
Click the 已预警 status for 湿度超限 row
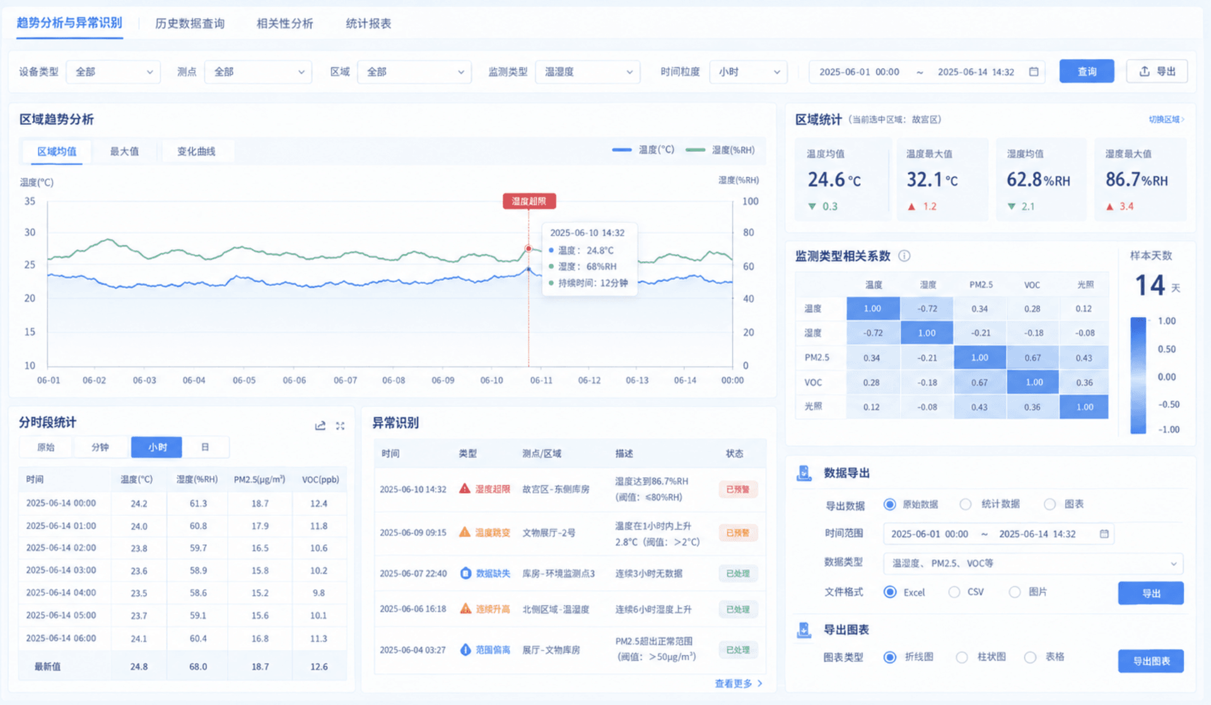coord(738,489)
